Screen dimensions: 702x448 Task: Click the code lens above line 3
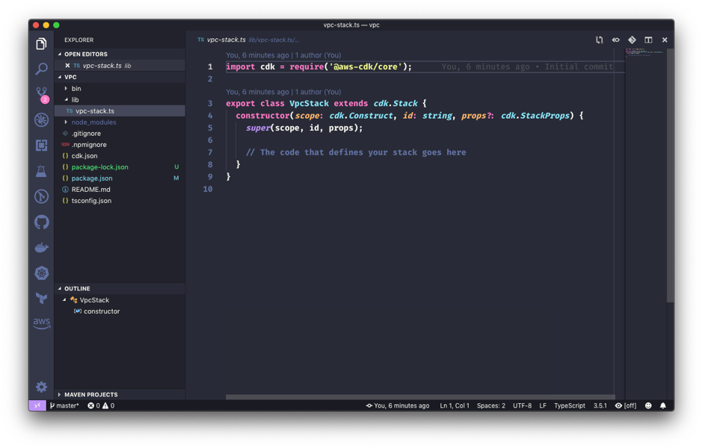coord(283,92)
